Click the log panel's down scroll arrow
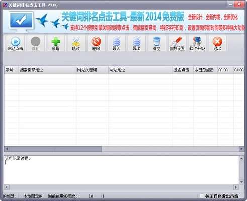The height and width of the screenshot is (201, 247). 241,182
